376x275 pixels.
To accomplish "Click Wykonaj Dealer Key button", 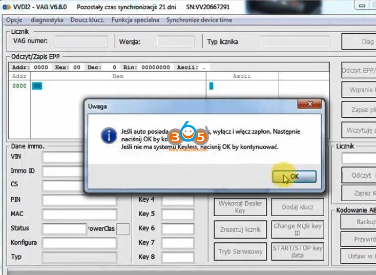I will 240,207.
